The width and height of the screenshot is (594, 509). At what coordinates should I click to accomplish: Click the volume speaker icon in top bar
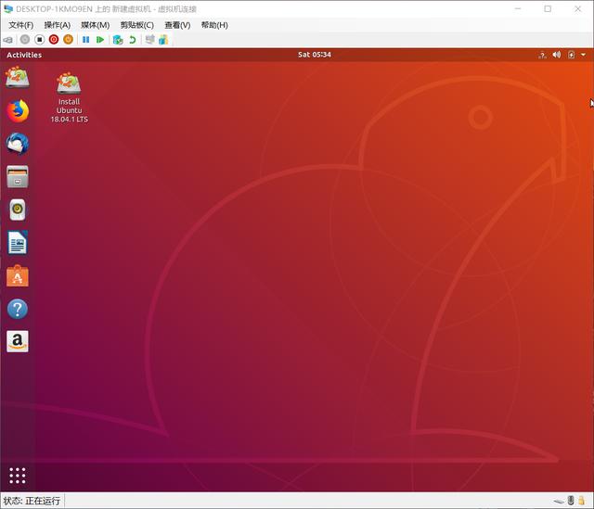click(557, 55)
